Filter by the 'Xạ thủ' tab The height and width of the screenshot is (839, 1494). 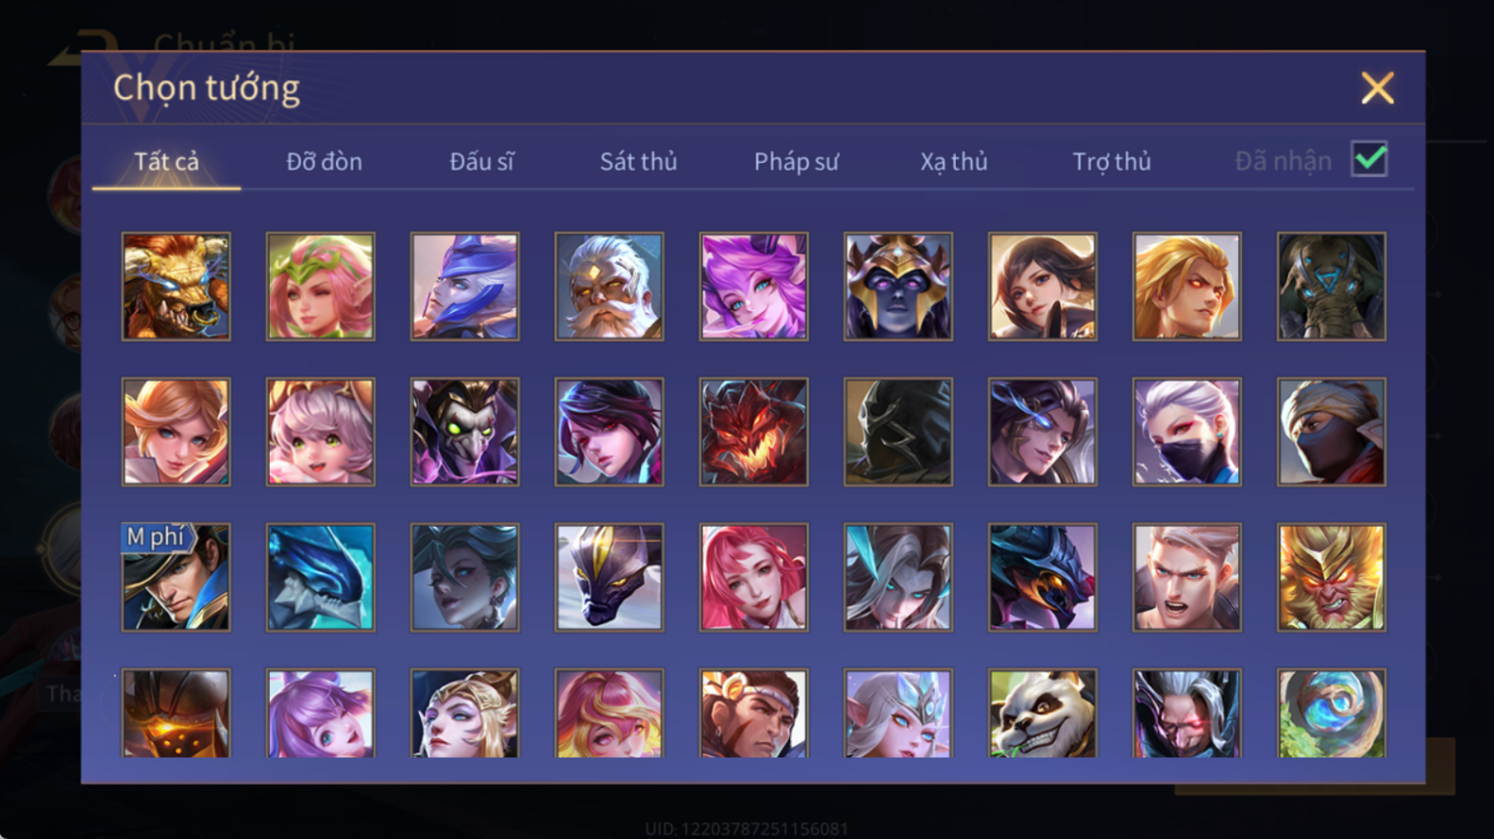pos(954,161)
